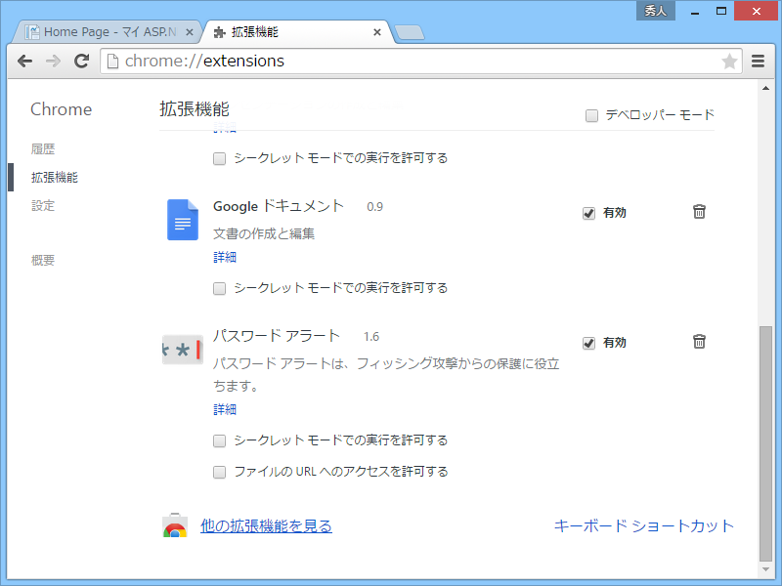Expand 詳細 for パスワード アラート

click(x=224, y=409)
